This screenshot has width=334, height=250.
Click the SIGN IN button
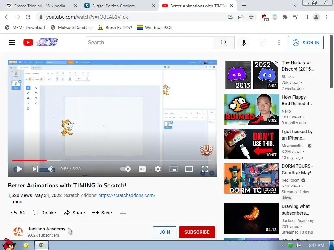pos(306,43)
